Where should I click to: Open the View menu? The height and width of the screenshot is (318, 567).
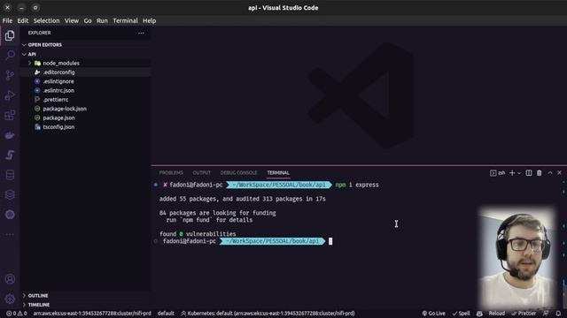pyautogui.click(x=72, y=20)
